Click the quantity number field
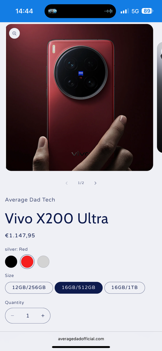The height and width of the screenshot is (351, 162). click(x=28, y=316)
